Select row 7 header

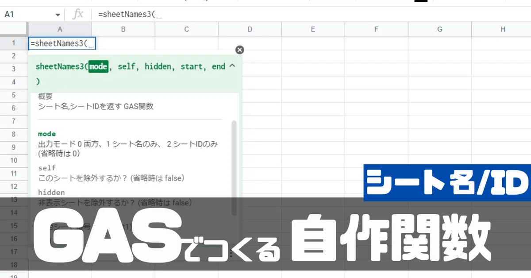point(14,121)
